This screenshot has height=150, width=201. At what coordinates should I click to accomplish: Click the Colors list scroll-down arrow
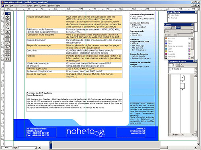pyautogui.click(x=192, y=58)
